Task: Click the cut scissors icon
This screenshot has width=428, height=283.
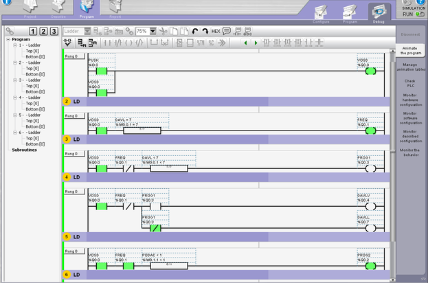Action: [163, 32]
